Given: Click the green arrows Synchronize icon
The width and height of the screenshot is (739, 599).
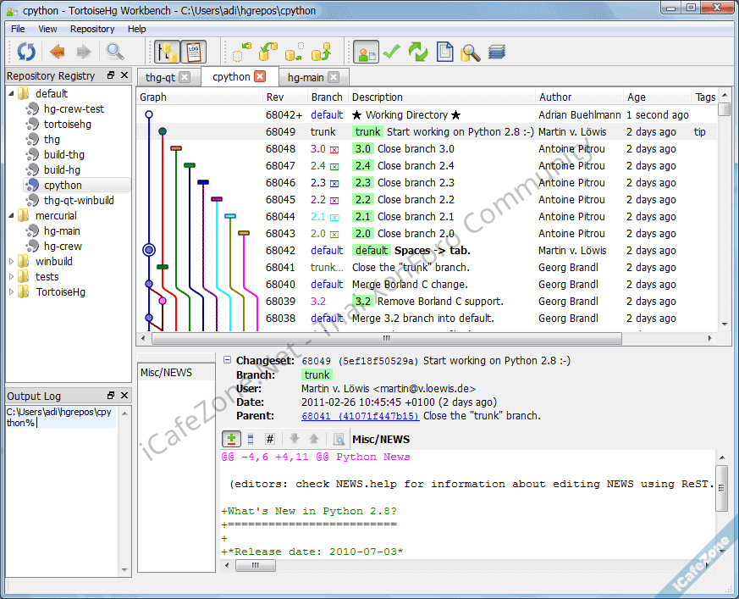Looking at the screenshot, I should click(x=418, y=52).
